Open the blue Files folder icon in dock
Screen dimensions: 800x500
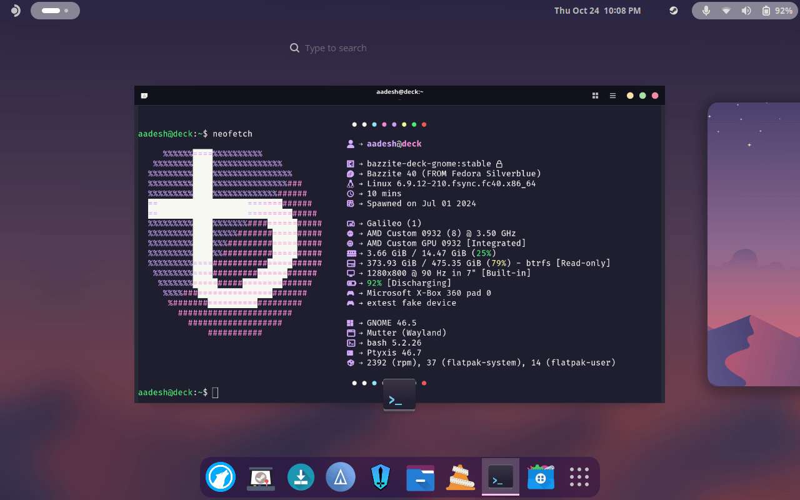[421, 477]
